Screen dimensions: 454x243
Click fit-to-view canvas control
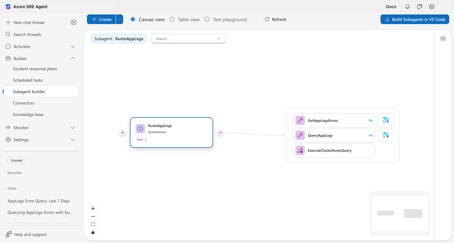point(93,224)
